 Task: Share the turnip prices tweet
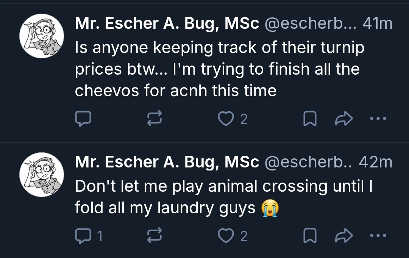click(x=344, y=119)
